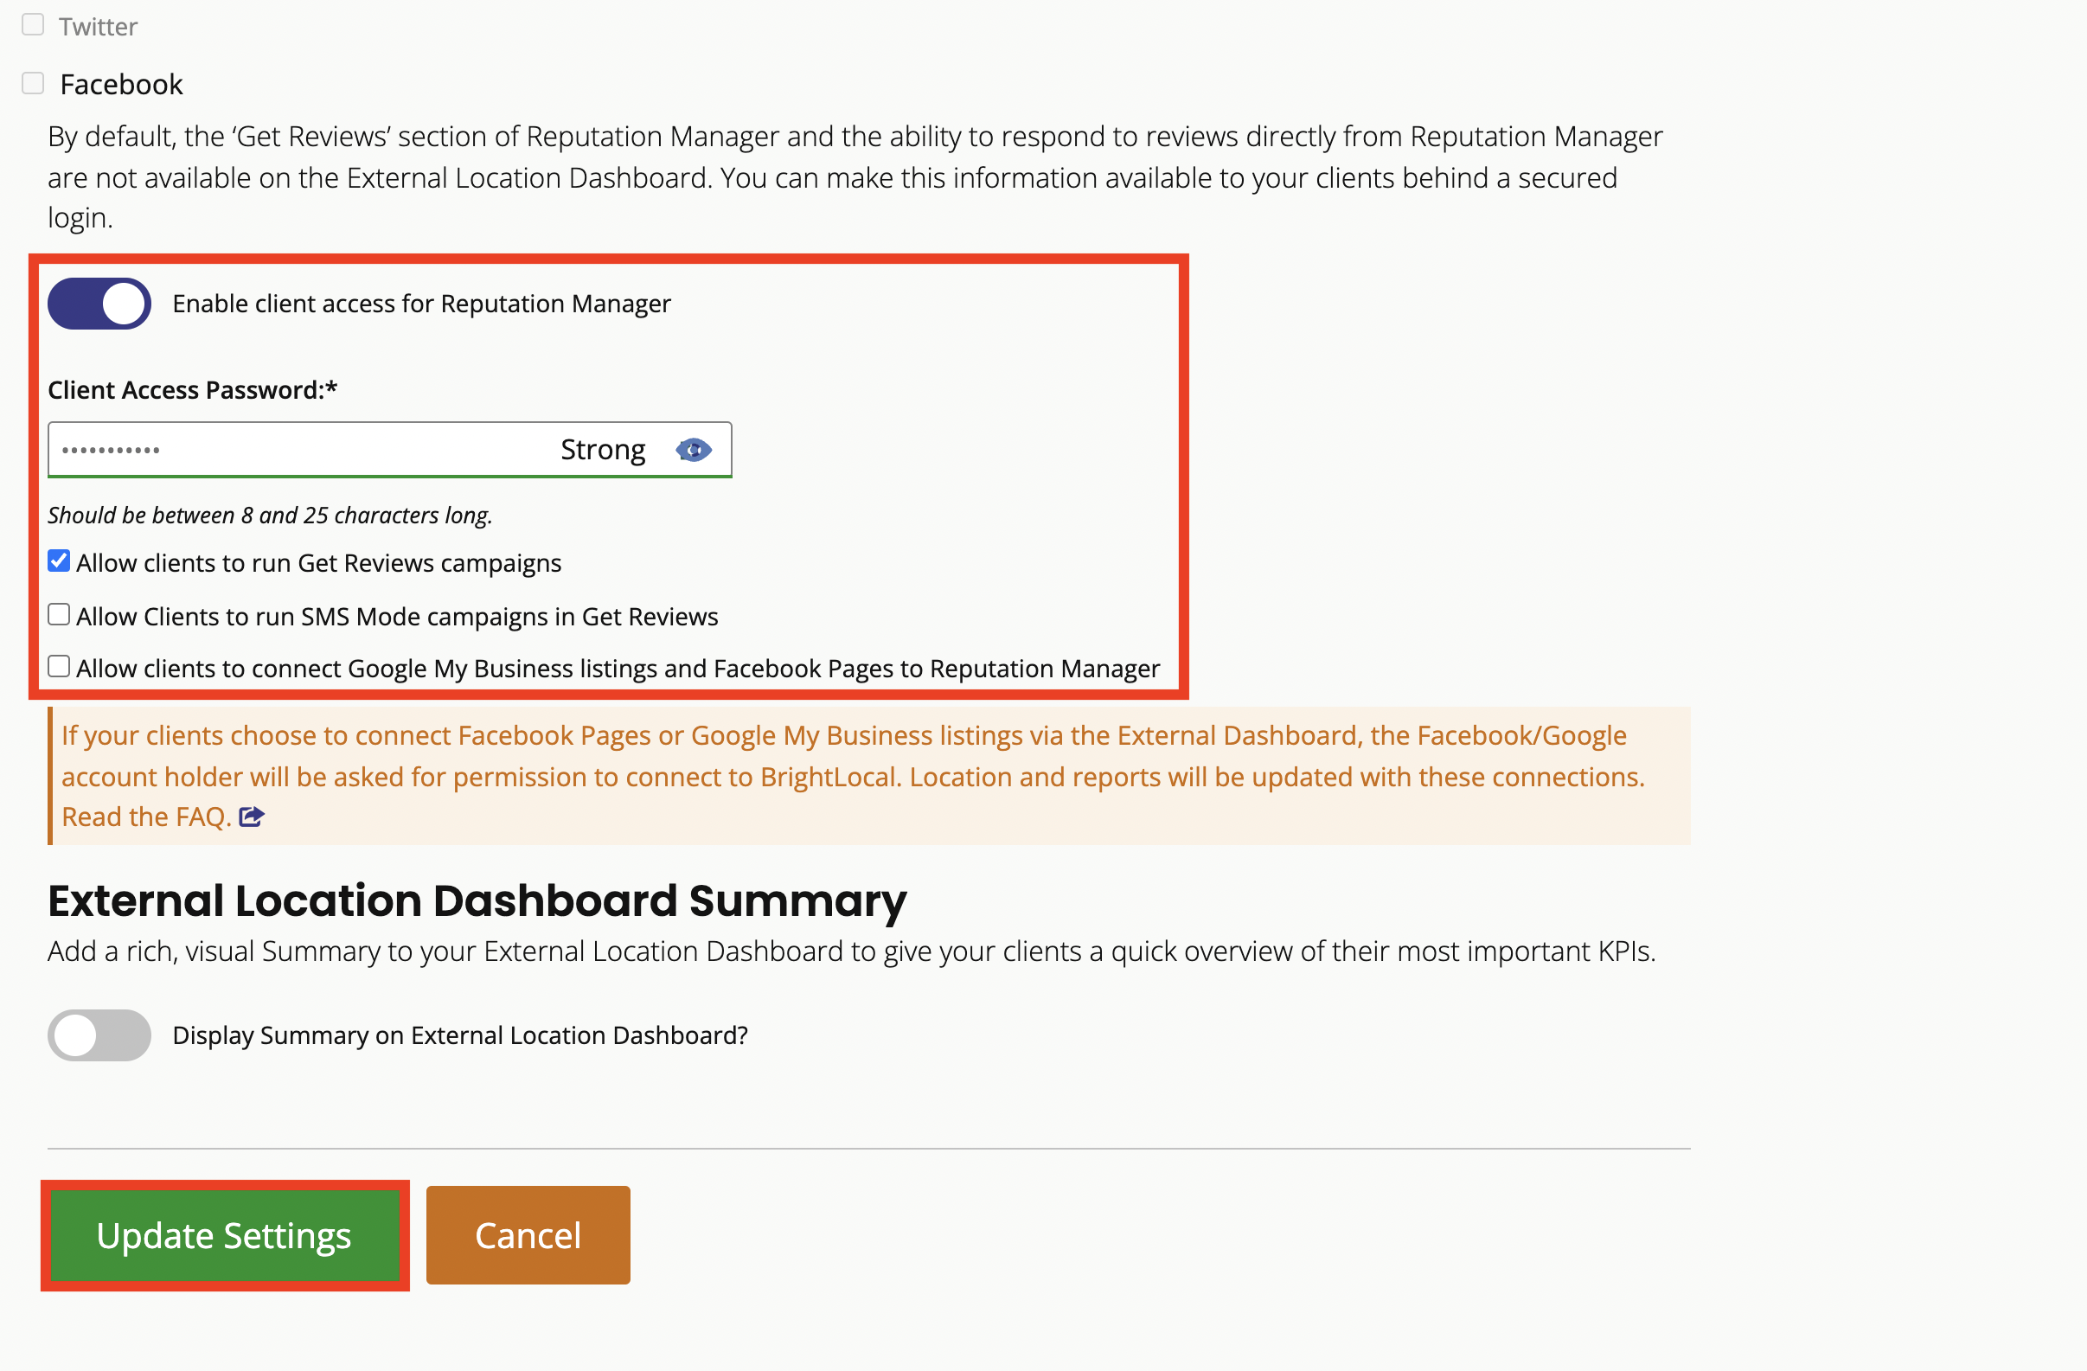Click the external-link icon beside Read the FAQ
The height and width of the screenshot is (1371, 2087).
tap(252, 817)
